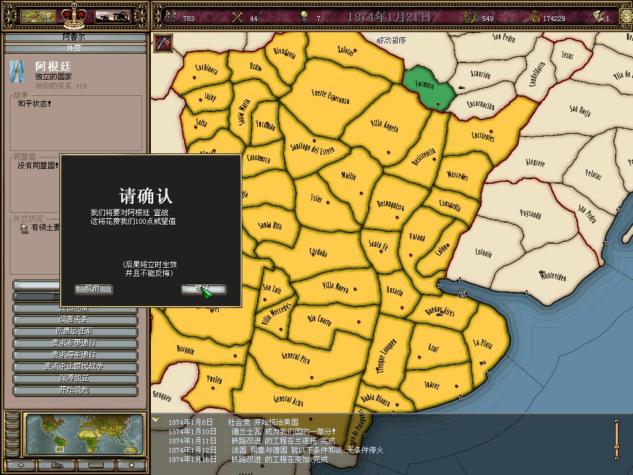The height and width of the screenshot is (475, 633).
Task: Click log entry 社会党 开始统治美国
Action: click(263, 422)
